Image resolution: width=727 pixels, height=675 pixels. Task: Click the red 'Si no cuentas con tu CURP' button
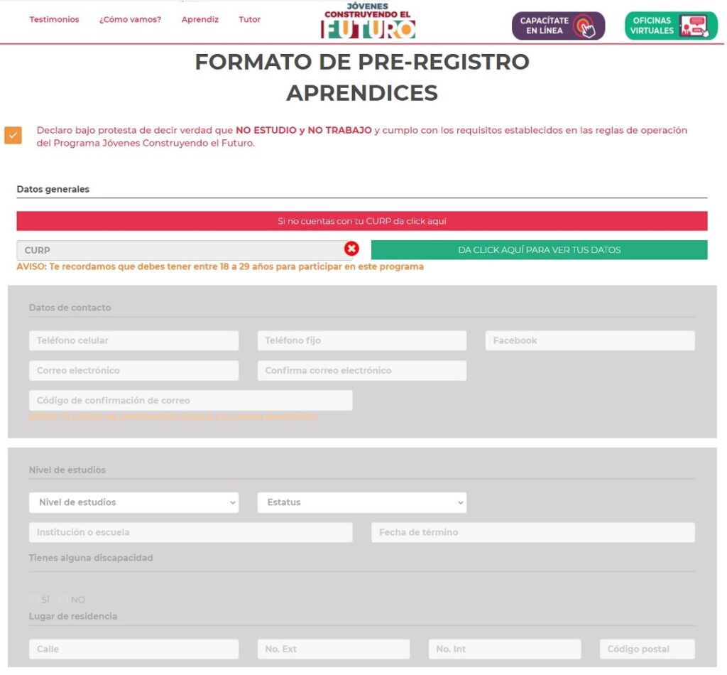coord(362,221)
